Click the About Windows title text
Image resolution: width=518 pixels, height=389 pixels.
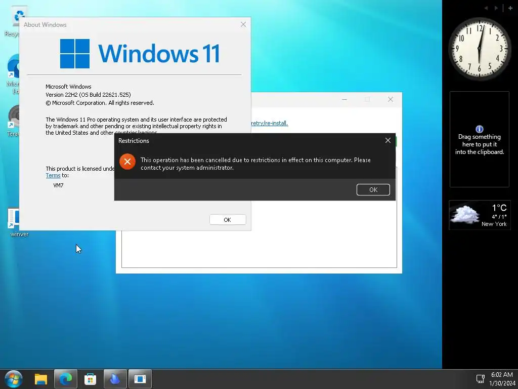pyautogui.click(x=45, y=25)
